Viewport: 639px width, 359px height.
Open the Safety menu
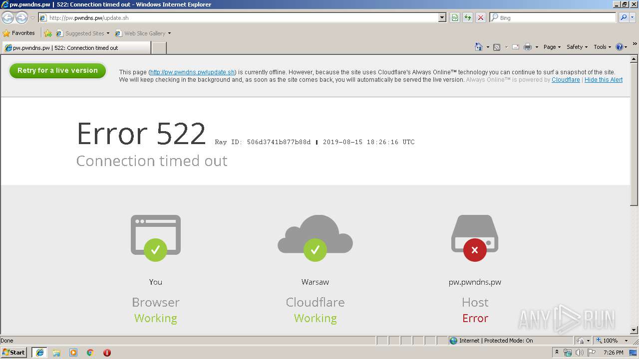[577, 47]
